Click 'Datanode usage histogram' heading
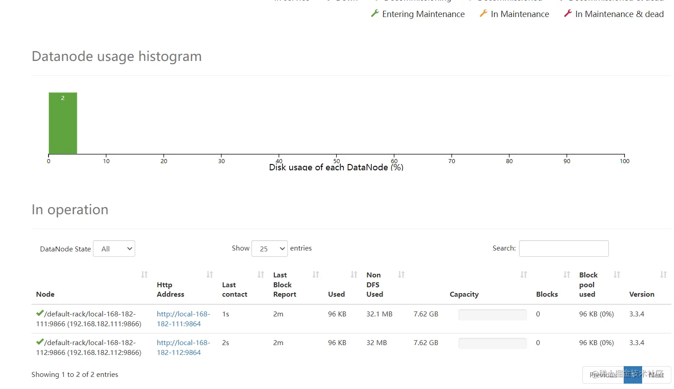Image resolution: width=674 pixels, height=389 pixels. point(117,56)
